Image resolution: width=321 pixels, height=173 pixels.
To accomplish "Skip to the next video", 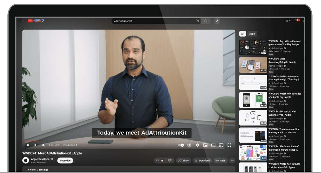I will pyautogui.click(x=36, y=145).
